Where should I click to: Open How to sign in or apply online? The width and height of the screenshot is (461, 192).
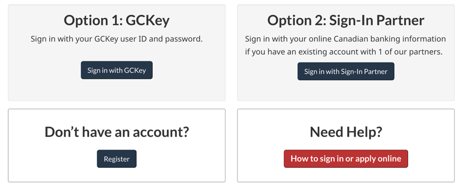346,159
